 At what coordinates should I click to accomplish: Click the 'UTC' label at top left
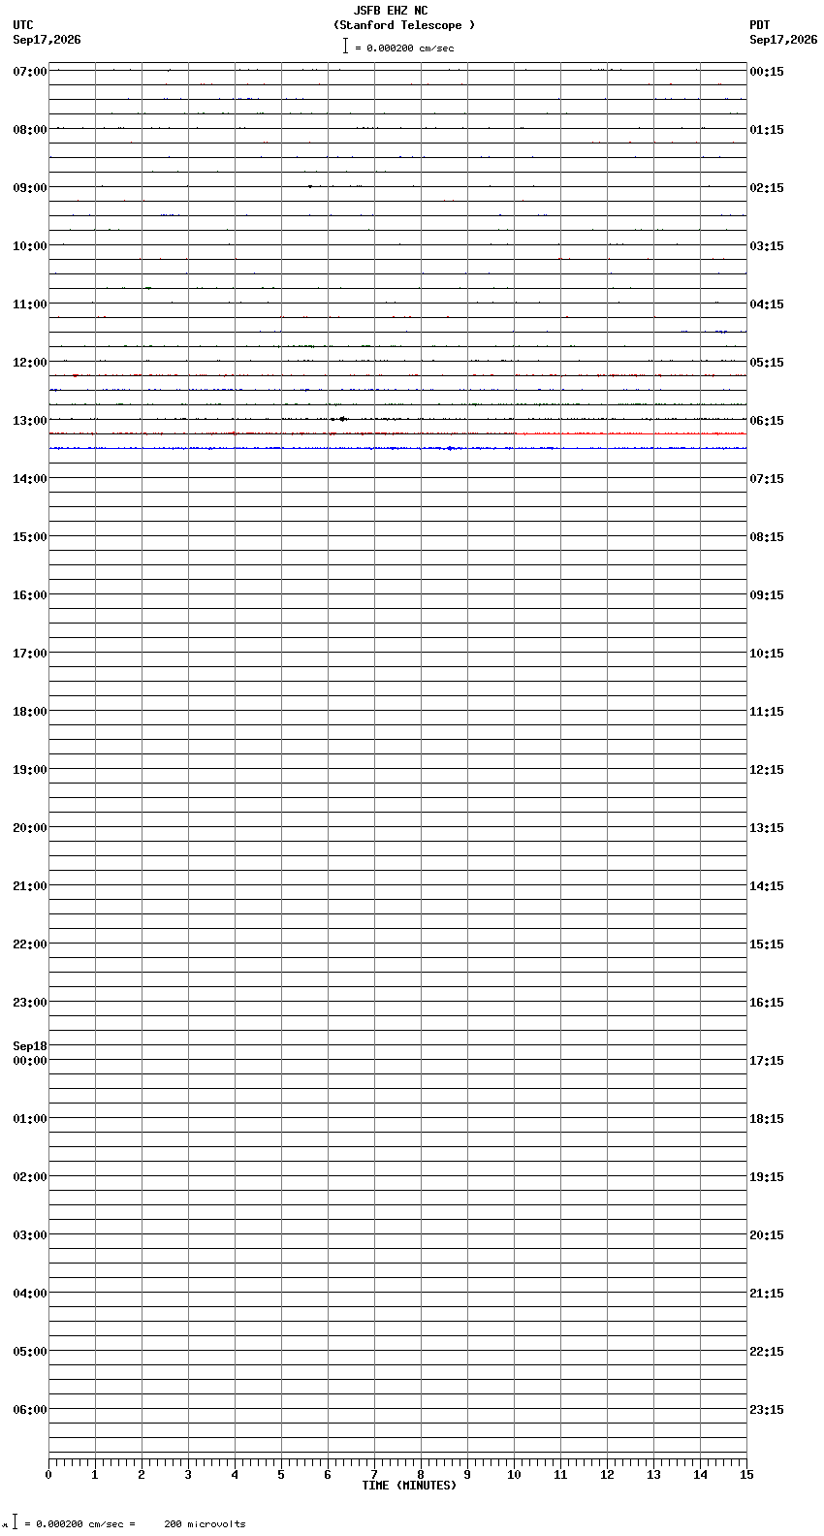coord(23,25)
